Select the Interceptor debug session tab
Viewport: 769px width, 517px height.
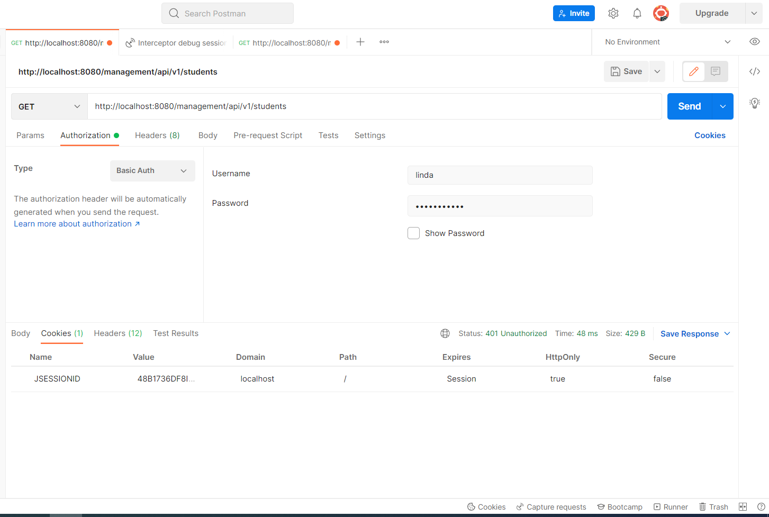tap(176, 43)
